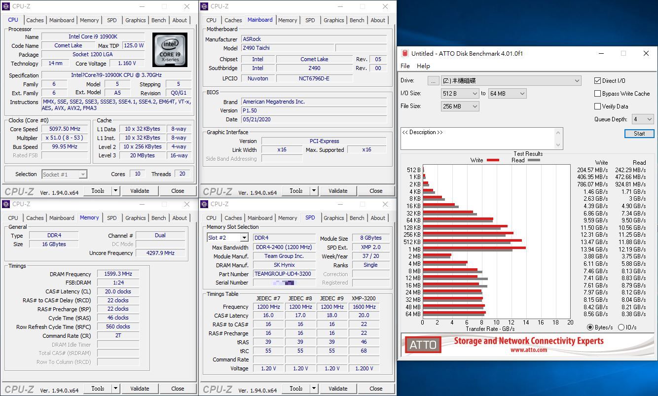Toggle the Bypass Write Cache checkbox
The height and width of the screenshot is (396, 658).
tap(597, 94)
